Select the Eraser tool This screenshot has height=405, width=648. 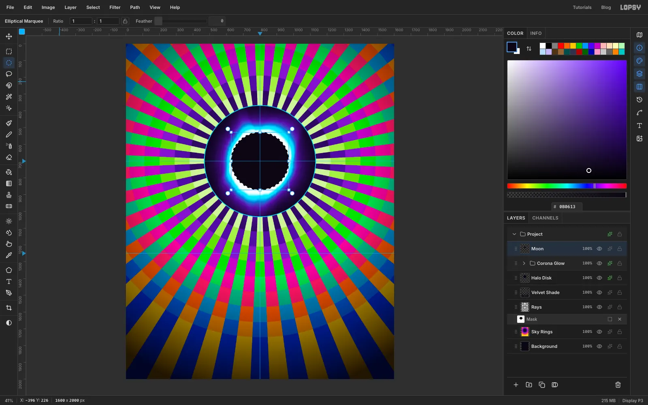pyautogui.click(x=9, y=157)
